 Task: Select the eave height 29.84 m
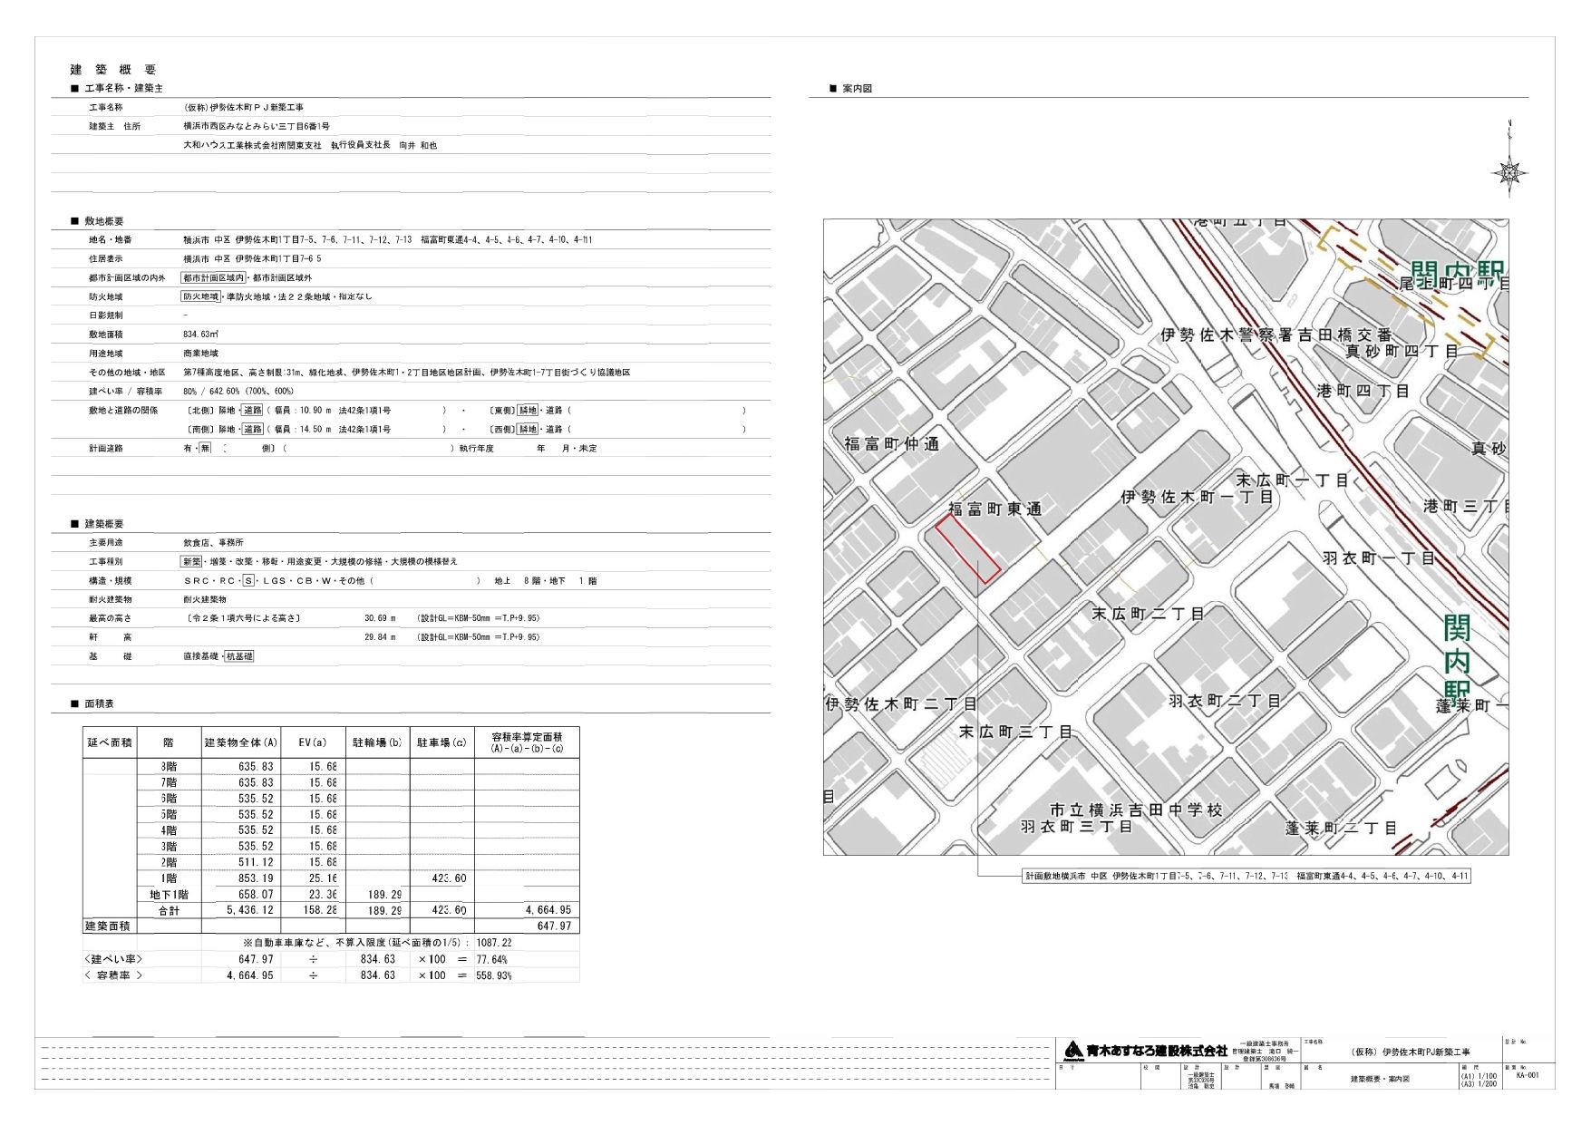tap(381, 637)
